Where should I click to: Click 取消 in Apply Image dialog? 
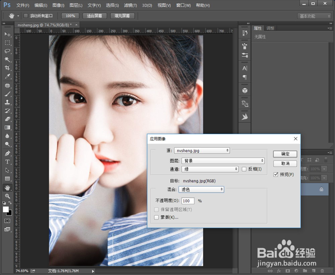[x=285, y=163]
